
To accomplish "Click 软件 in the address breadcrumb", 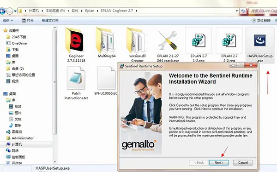I will click(75, 11).
